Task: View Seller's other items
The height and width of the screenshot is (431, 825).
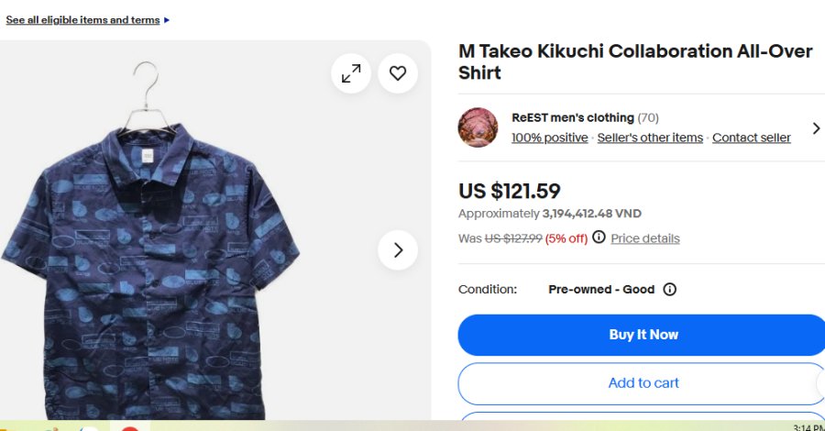Action: click(650, 138)
